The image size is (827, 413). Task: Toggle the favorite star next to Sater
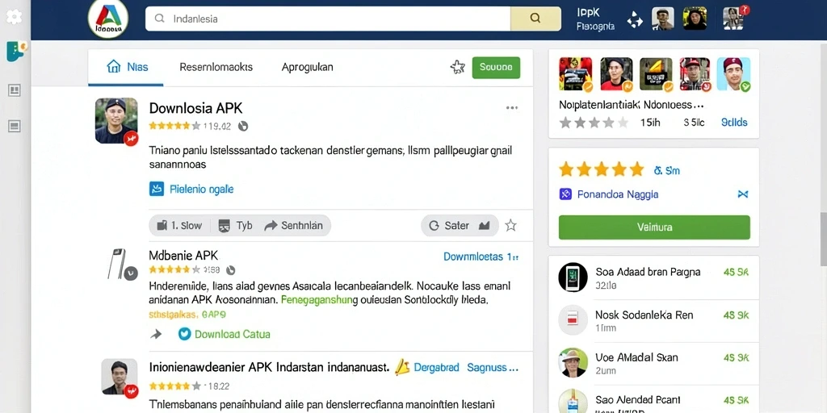(510, 226)
